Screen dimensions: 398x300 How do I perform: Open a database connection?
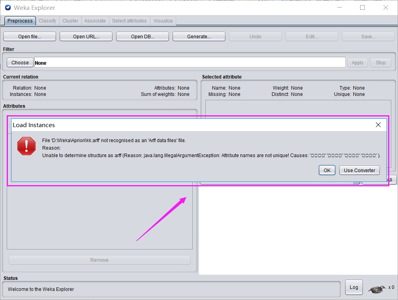142,36
